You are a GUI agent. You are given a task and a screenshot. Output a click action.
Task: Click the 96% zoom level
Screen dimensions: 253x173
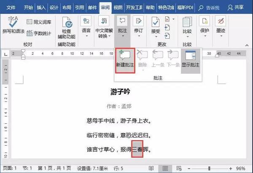coord(241,168)
